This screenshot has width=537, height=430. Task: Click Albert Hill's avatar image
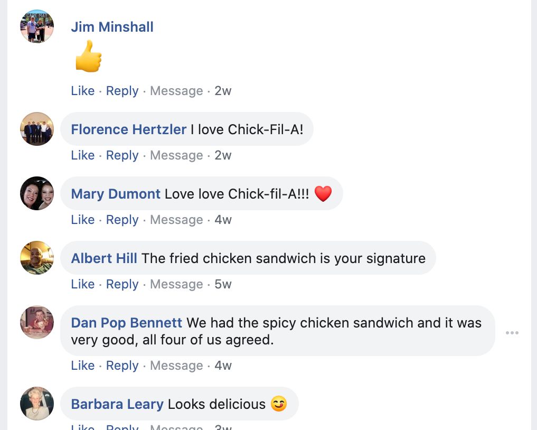coord(37,258)
